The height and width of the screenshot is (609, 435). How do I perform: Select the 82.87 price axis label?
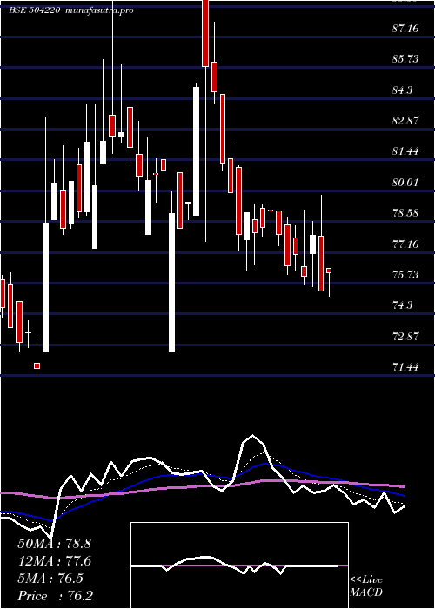click(x=406, y=120)
